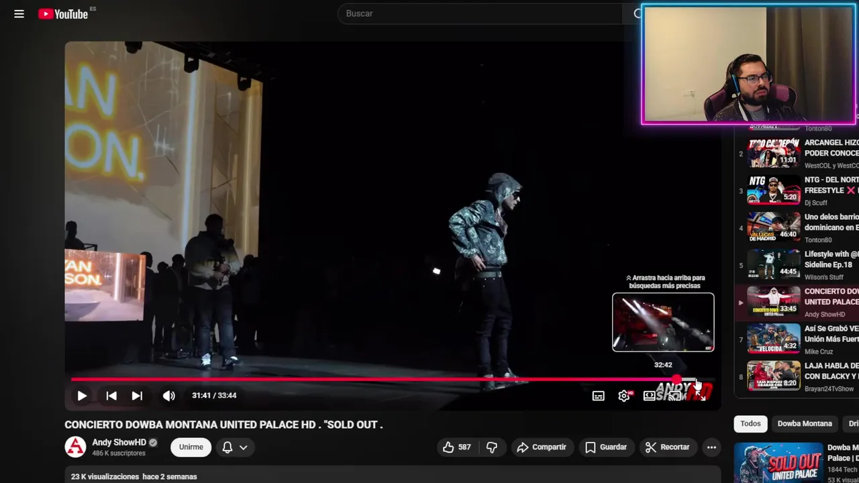Click the Unirme join button

point(191,447)
